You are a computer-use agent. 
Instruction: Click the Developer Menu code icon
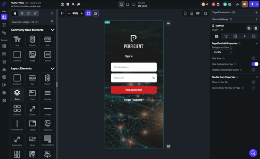pyautogui.click(x=237, y=5)
